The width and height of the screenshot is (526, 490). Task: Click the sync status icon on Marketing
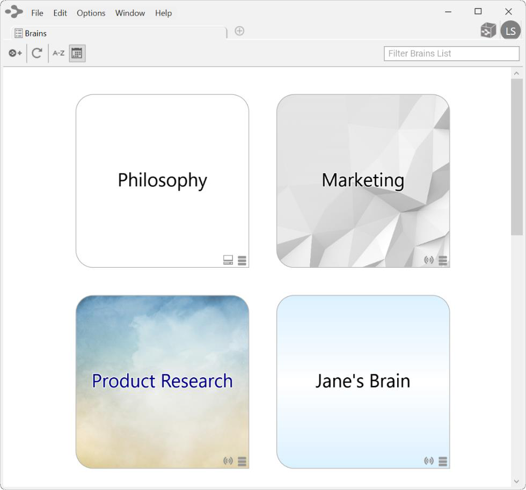(428, 260)
